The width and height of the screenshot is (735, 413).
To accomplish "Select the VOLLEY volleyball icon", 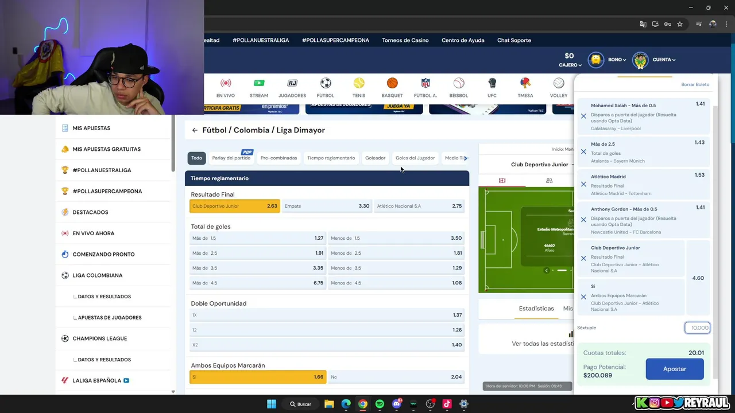I will pos(559,83).
